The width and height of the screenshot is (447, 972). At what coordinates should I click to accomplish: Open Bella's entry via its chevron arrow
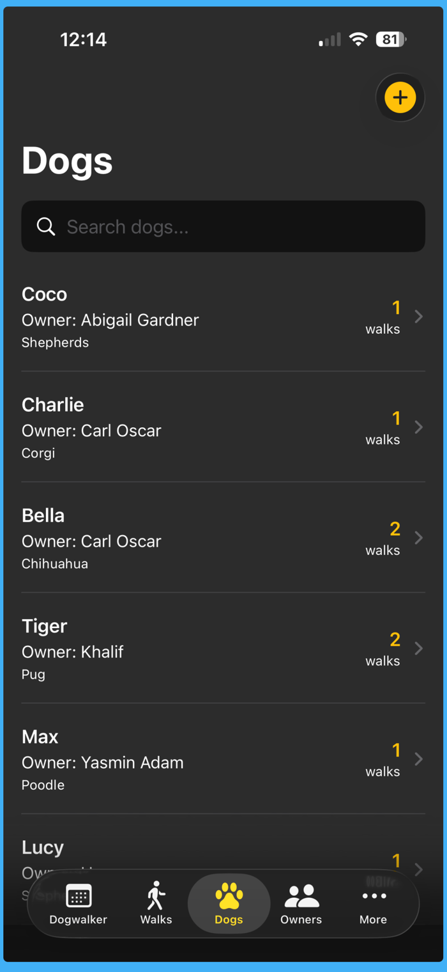coord(419,538)
